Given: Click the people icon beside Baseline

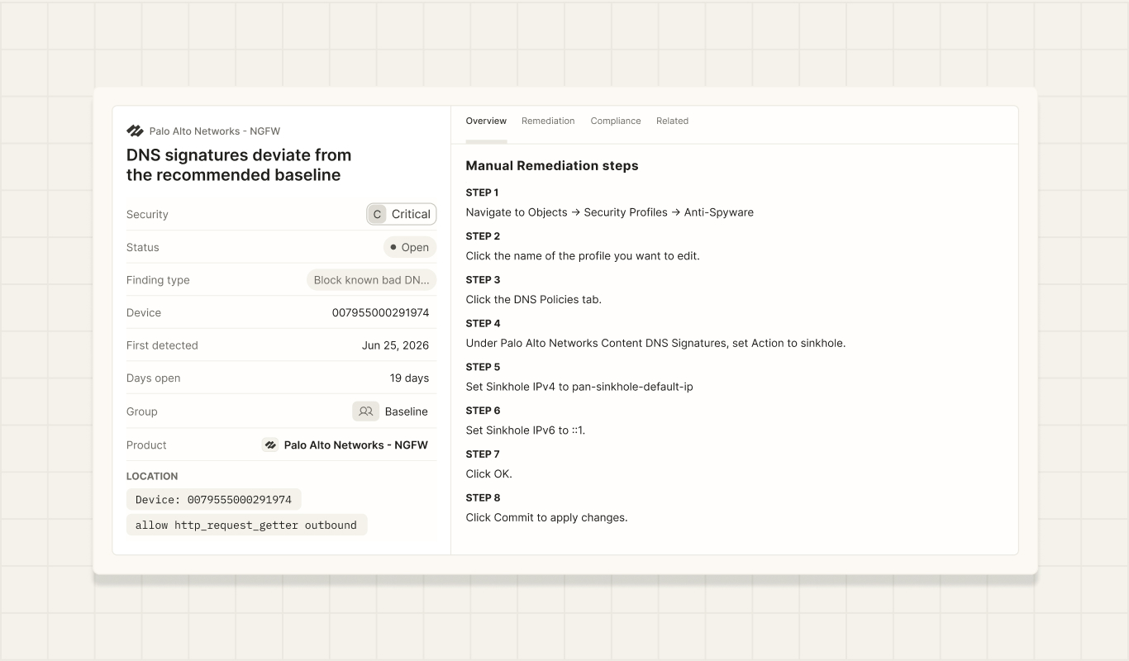Looking at the screenshot, I should (x=365, y=411).
